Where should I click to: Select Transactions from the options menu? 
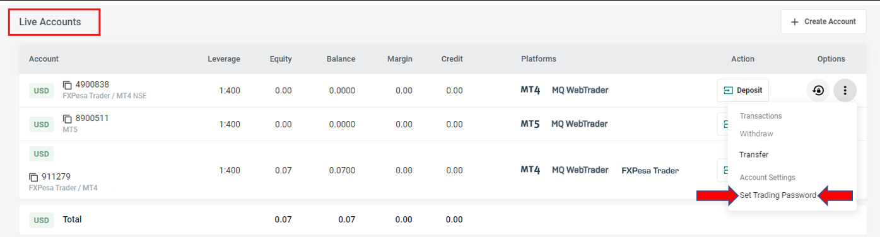pyautogui.click(x=761, y=116)
